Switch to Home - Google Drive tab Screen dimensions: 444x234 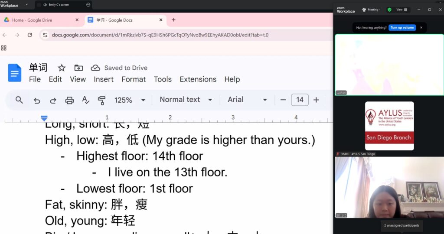tap(41, 20)
